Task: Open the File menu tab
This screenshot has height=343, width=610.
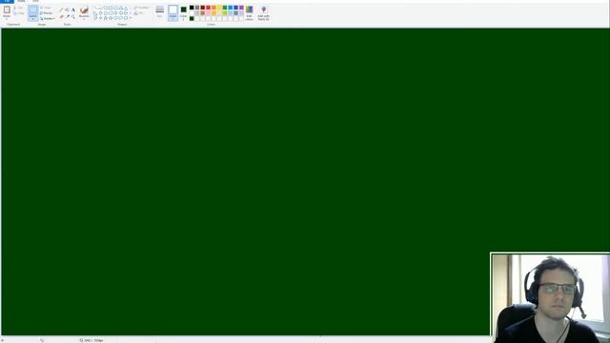Action: coord(7,2)
